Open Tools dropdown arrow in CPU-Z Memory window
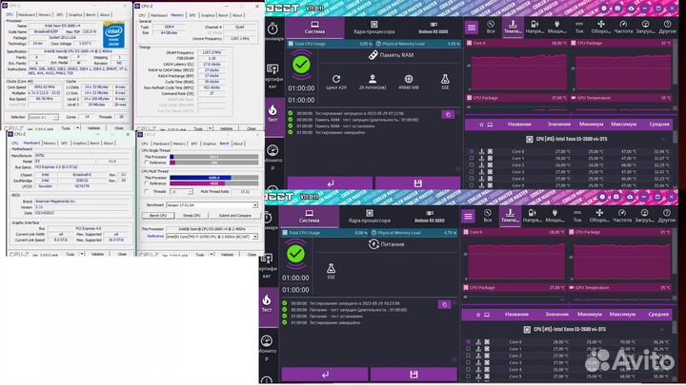The image size is (686, 385). point(210,128)
